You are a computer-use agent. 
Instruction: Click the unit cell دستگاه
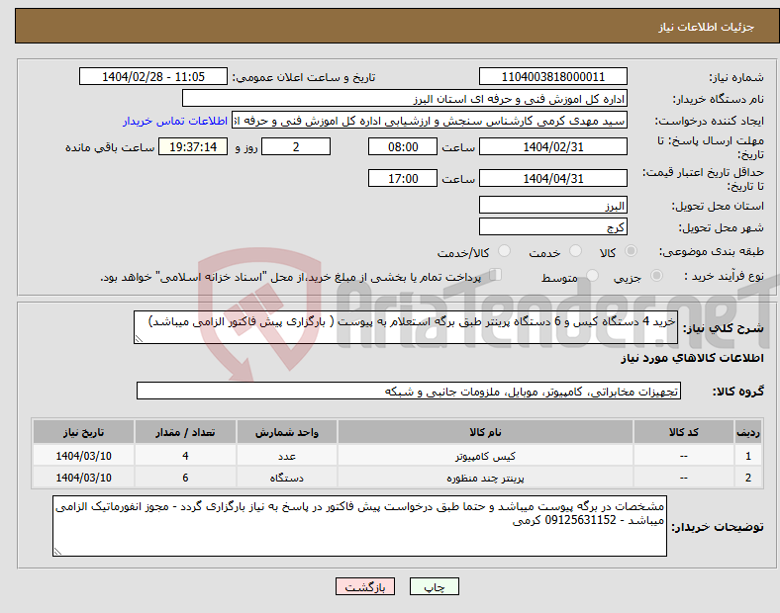286,477
